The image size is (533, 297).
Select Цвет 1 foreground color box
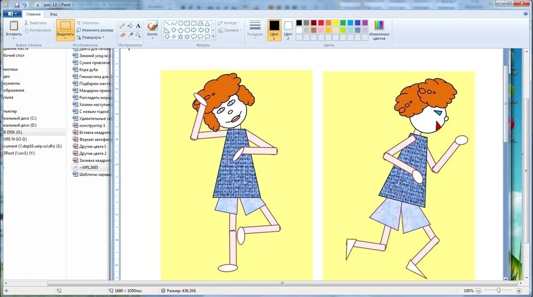click(x=274, y=30)
